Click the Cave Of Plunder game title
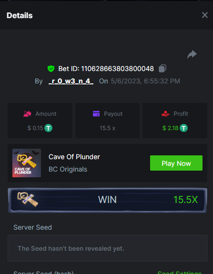 [x=74, y=157]
